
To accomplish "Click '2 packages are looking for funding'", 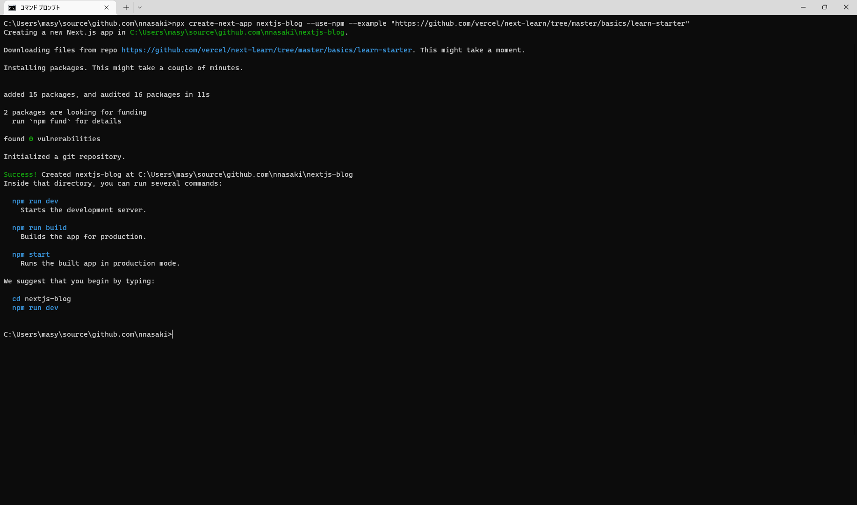I will coord(75,112).
